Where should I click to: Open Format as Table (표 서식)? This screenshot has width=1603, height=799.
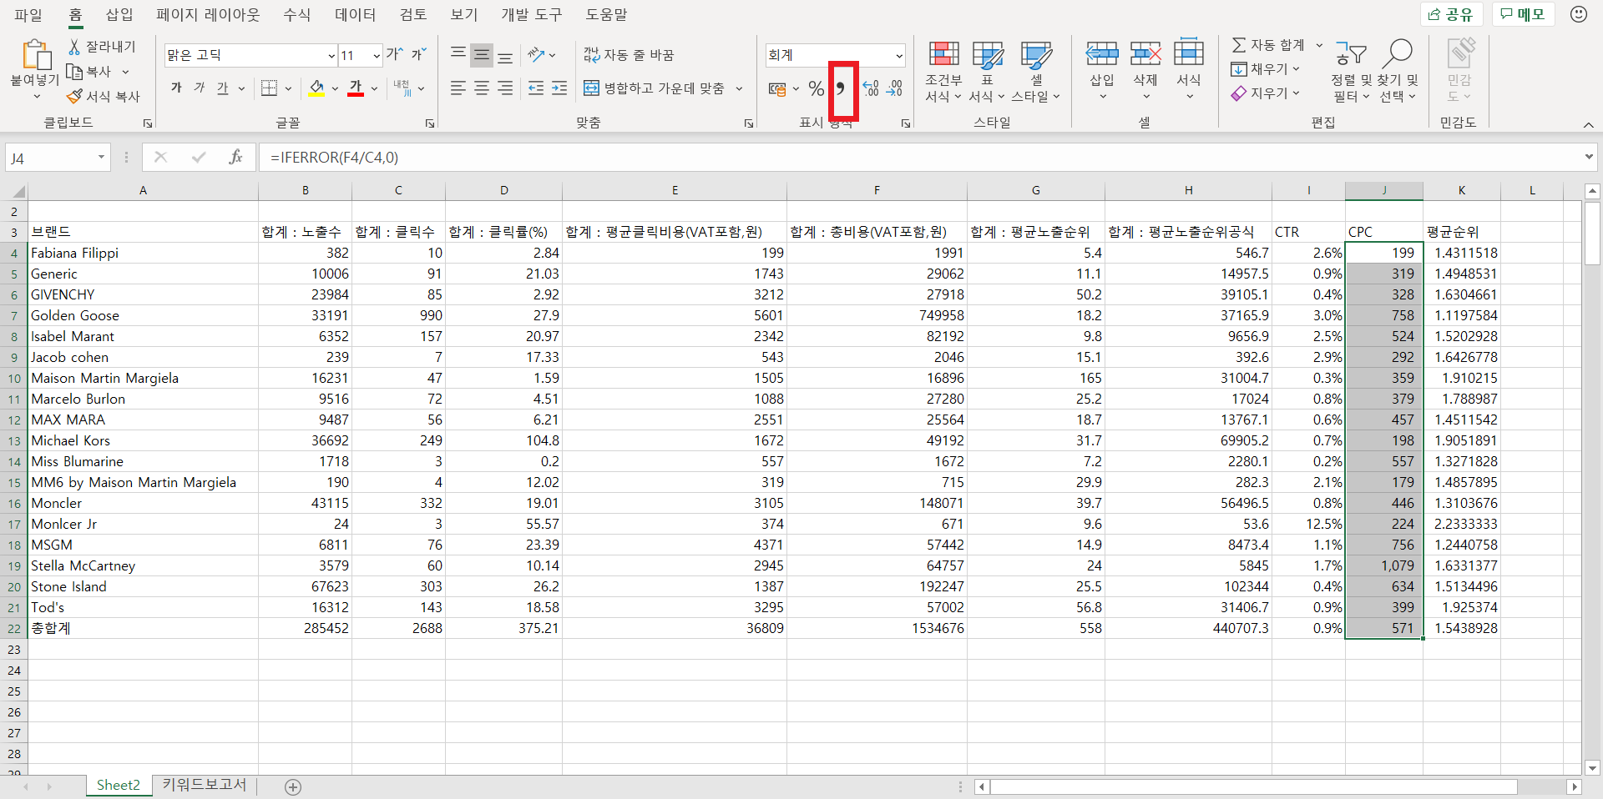pyautogui.click(x=987, y=72)
